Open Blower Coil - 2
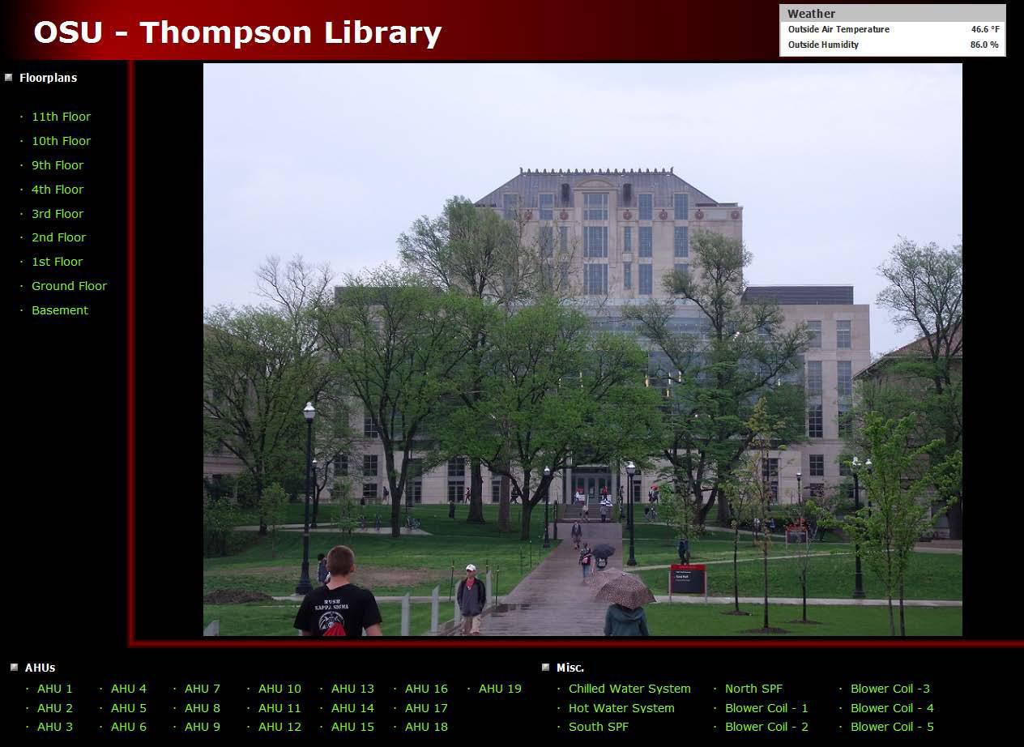The height and width of the screenshot is (747, 1024). 766,727
